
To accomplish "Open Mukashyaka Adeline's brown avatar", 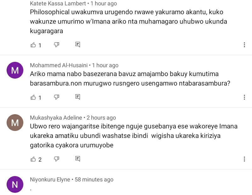I will click(15, 123).
